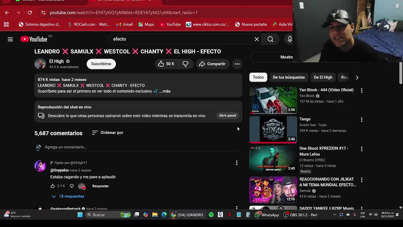Viewport: 403px width, 227px height.
Task: Open the Ordenar por sort menu
Action: click(108, 133)
